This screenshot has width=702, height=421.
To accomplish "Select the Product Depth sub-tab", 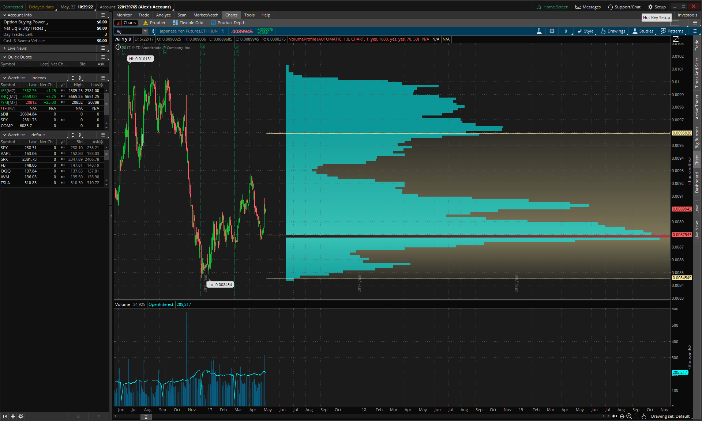I will pyautogui.click(x=228, y=23).
